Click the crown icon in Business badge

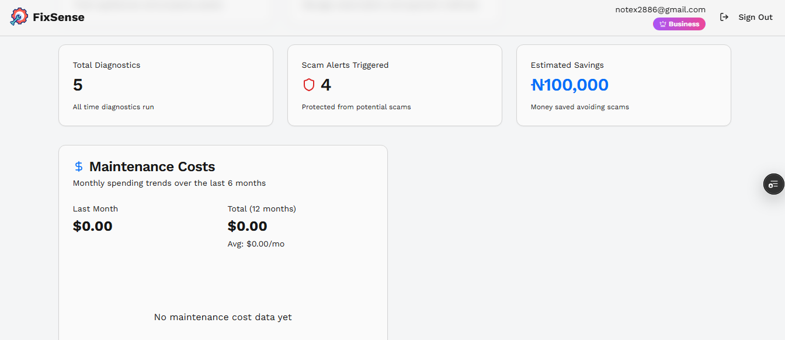[663, 24]
